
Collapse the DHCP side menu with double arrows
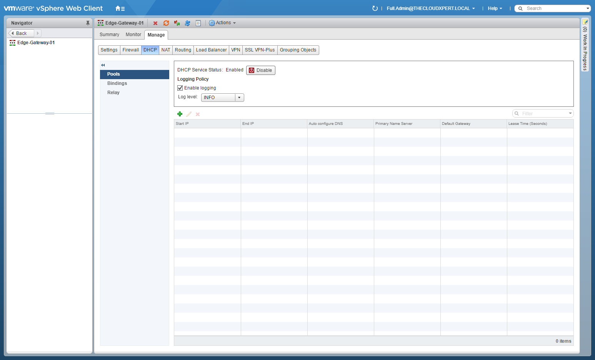pos(103,65)
